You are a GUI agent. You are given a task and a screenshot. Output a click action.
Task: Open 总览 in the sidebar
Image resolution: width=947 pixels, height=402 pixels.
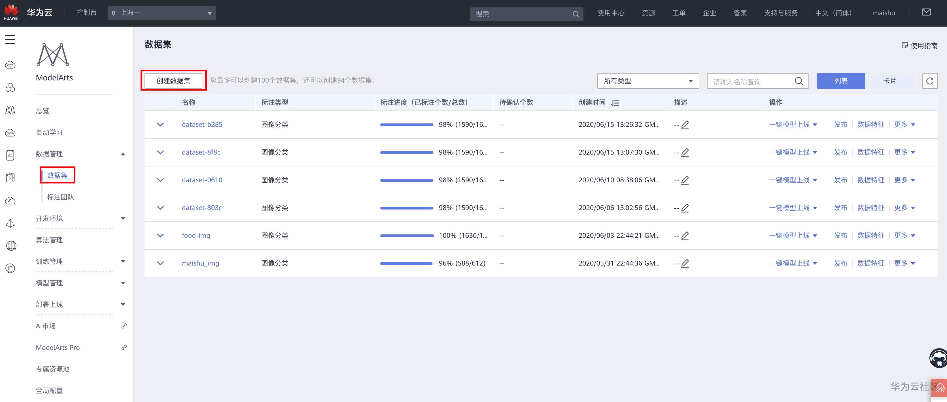click(x=43, y=111)
